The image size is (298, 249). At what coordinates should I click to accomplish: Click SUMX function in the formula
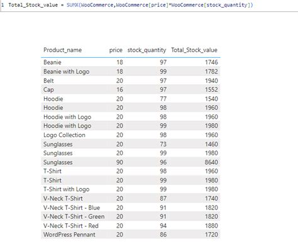point(72,5)
